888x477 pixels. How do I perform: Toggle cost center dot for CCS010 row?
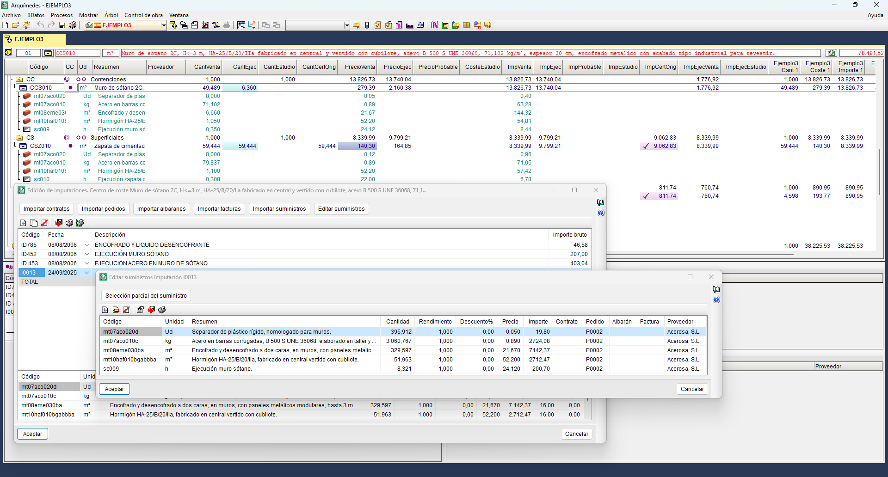pos(70,88)
